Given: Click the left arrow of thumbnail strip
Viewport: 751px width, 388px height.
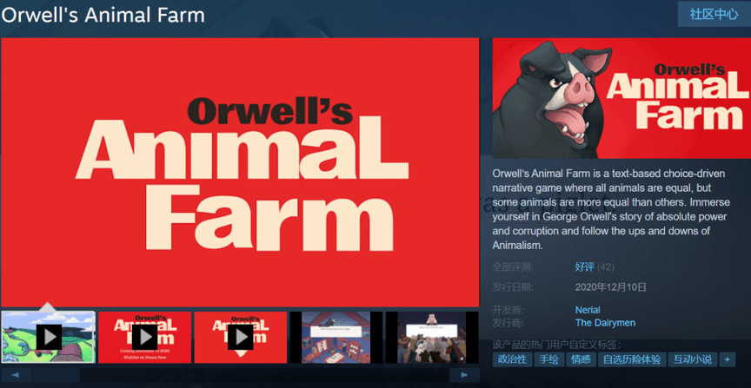Looking at the screenshot, I should (16, 375).
